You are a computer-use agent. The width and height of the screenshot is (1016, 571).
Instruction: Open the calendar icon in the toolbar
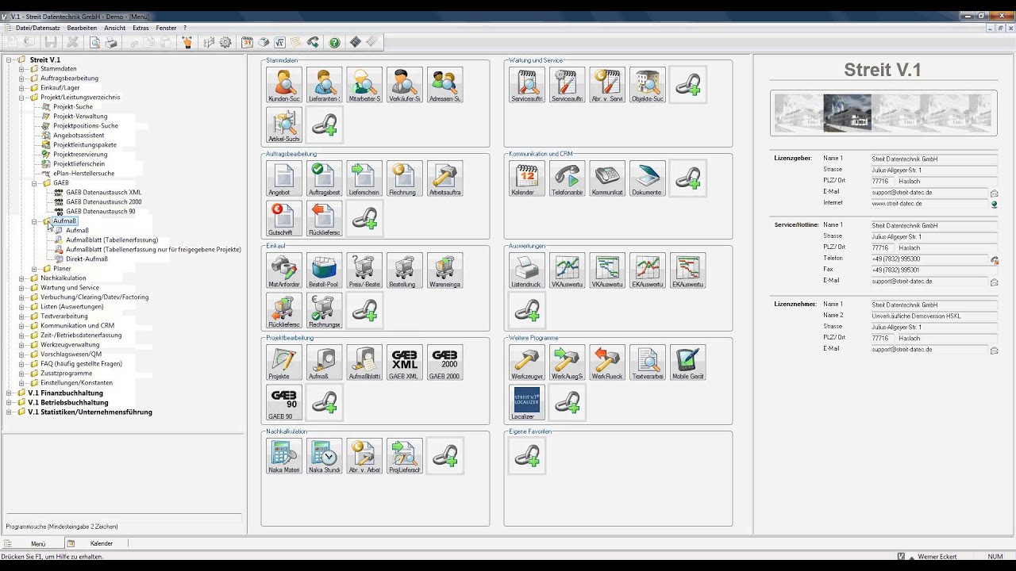[x=247, y=43]
